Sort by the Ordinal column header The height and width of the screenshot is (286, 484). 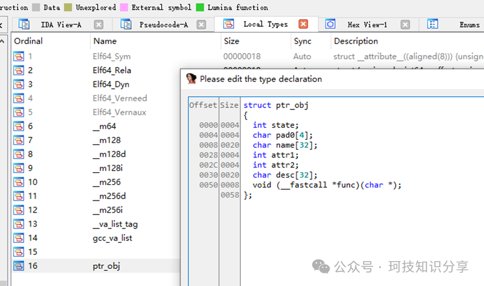[28, 41]
